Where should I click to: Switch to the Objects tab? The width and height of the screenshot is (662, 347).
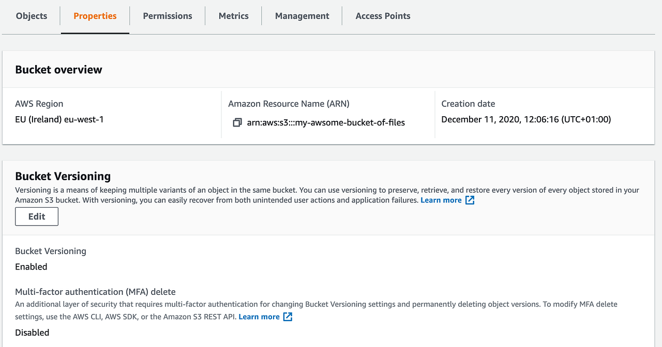point(32,16)
